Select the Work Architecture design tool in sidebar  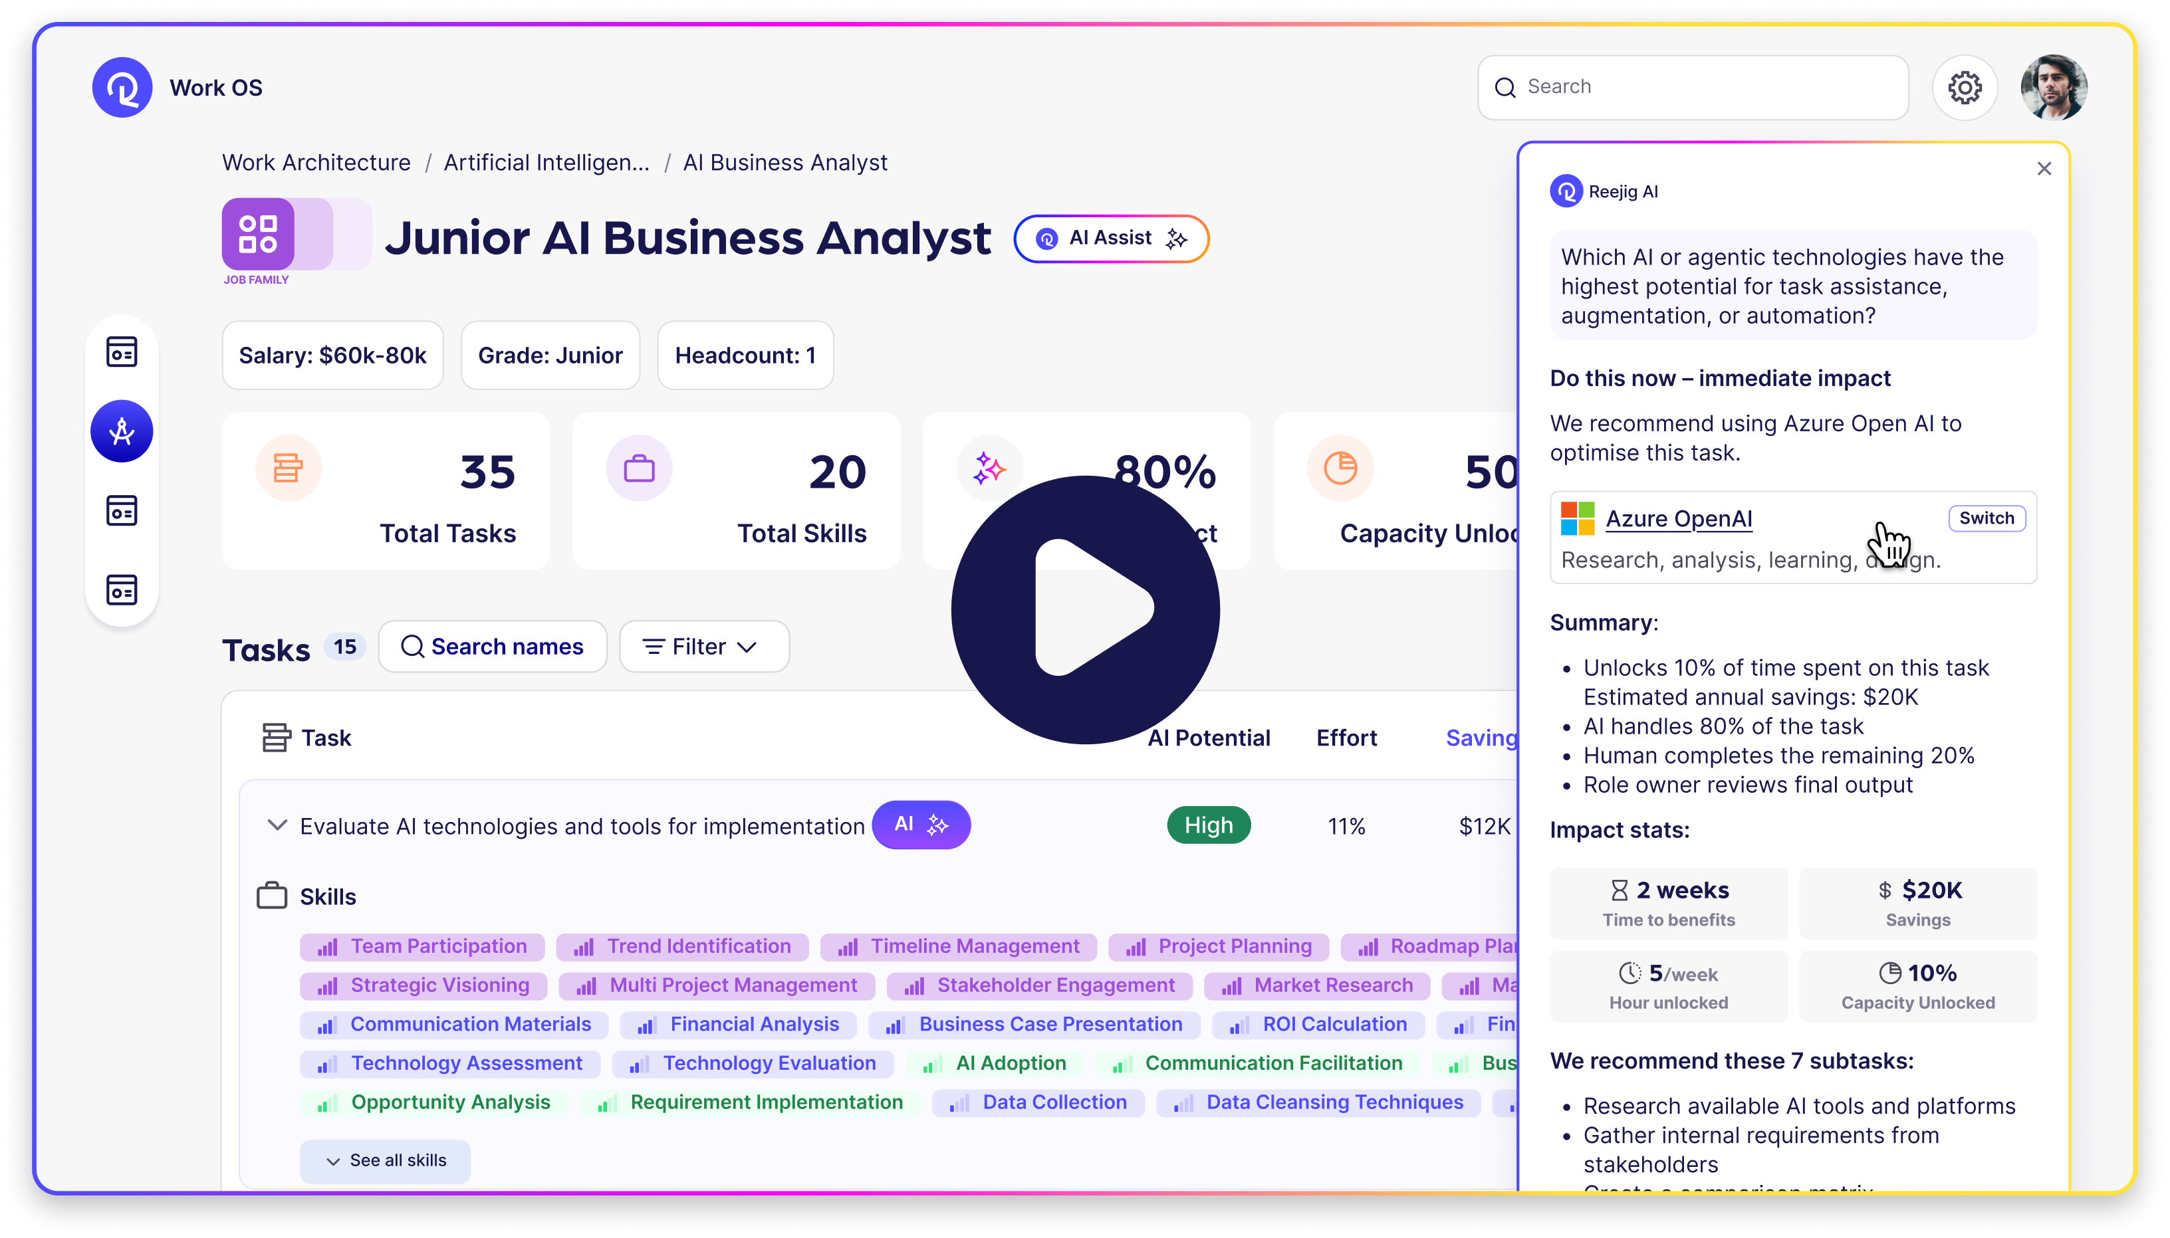click(x=122, y=430)
